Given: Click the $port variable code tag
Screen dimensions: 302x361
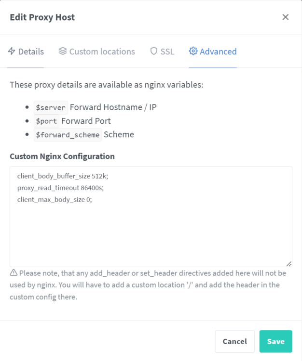Looking at the screenshot, I should point(46,121).
